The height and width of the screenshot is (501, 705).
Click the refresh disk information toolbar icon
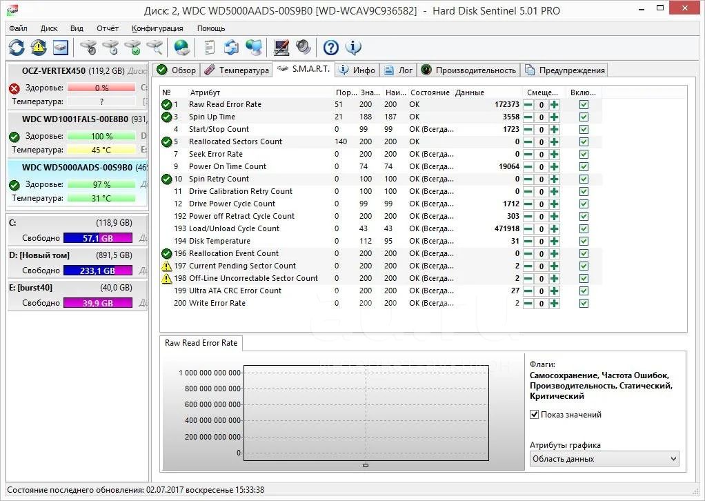click(17, 47)
